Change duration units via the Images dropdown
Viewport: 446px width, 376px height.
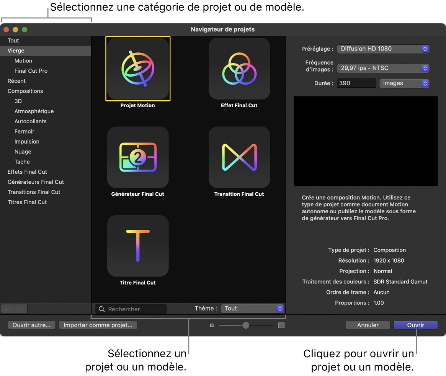(x=404, y=83)
